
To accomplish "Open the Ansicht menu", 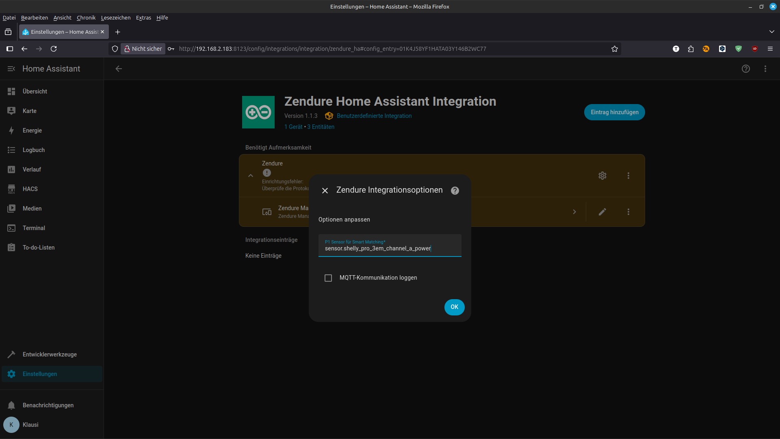I will point(62,17).
